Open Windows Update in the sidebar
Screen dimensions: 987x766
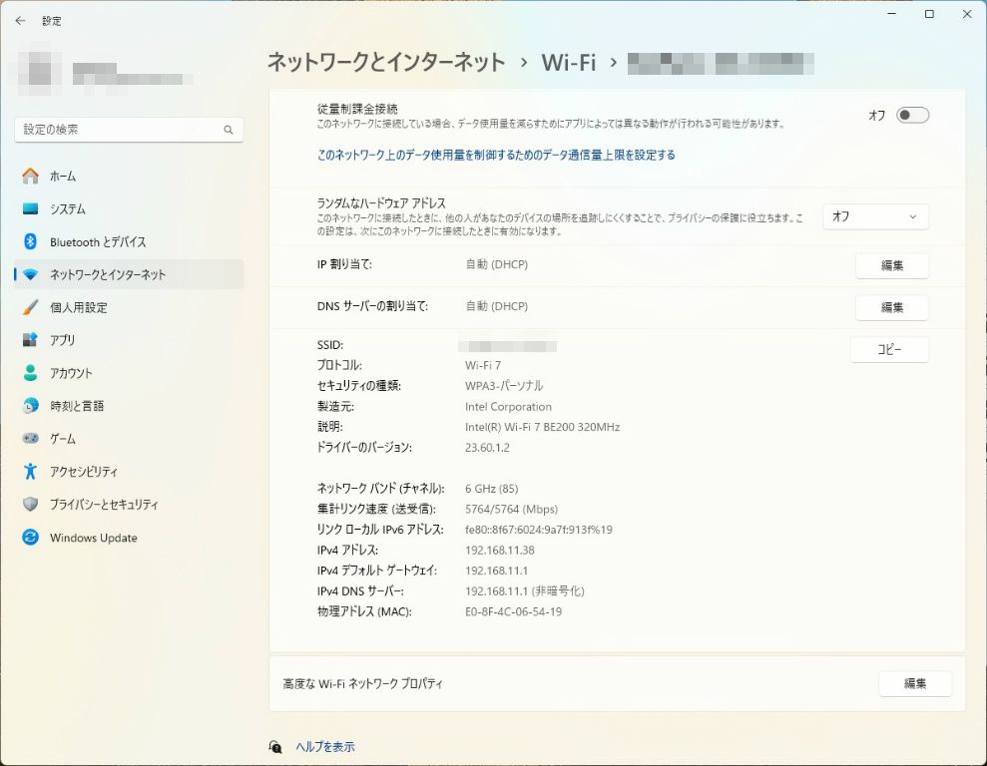(x=129, y=537)
